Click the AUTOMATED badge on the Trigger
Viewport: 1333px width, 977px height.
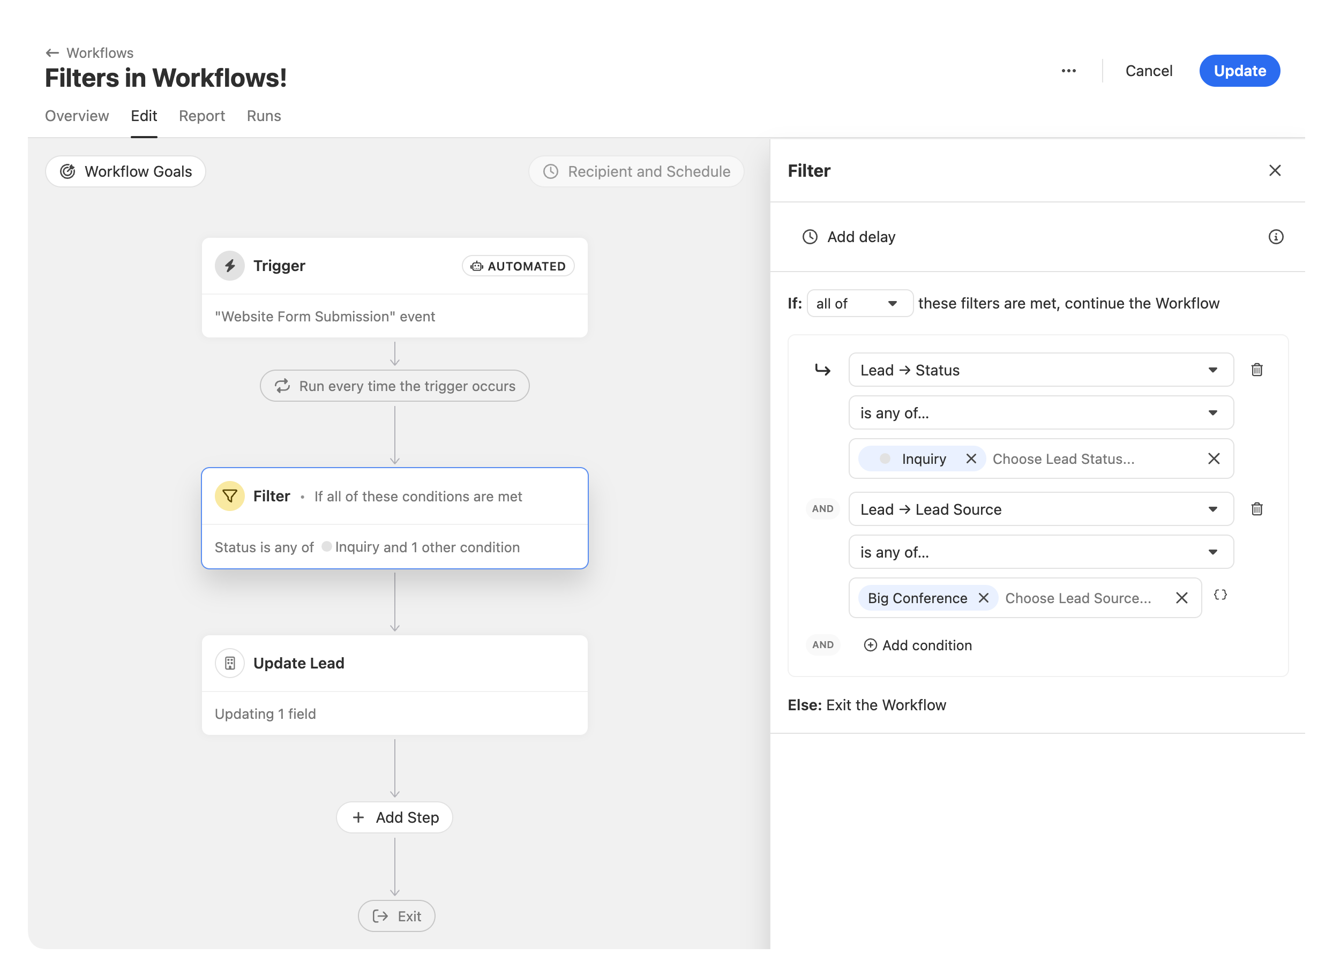(x=518, y=266)
